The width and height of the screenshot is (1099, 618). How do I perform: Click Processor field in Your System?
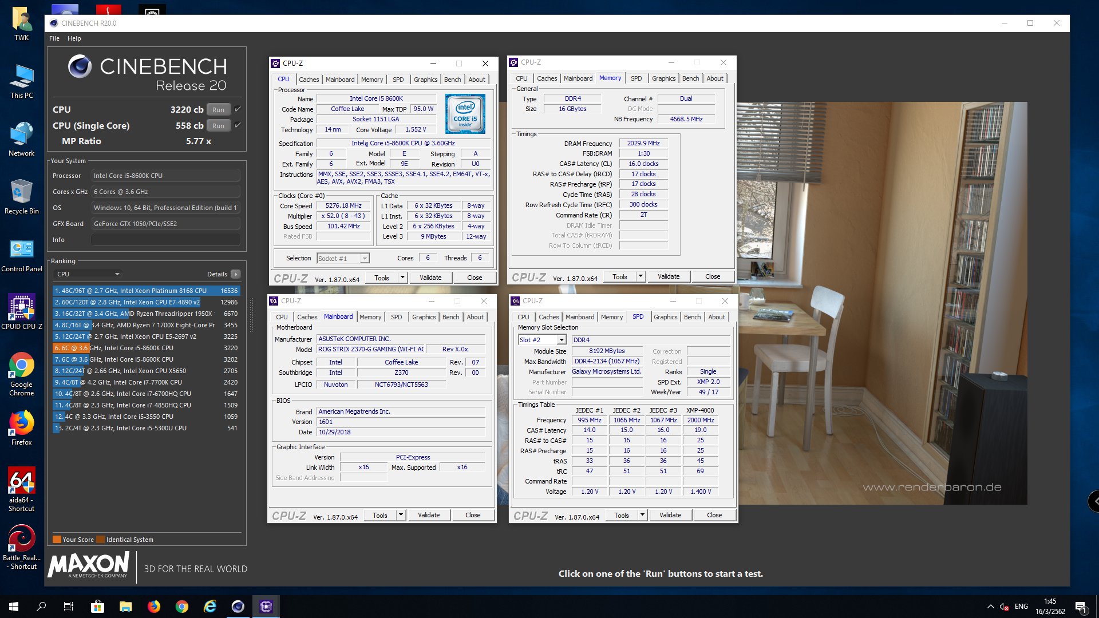[165, 176]
